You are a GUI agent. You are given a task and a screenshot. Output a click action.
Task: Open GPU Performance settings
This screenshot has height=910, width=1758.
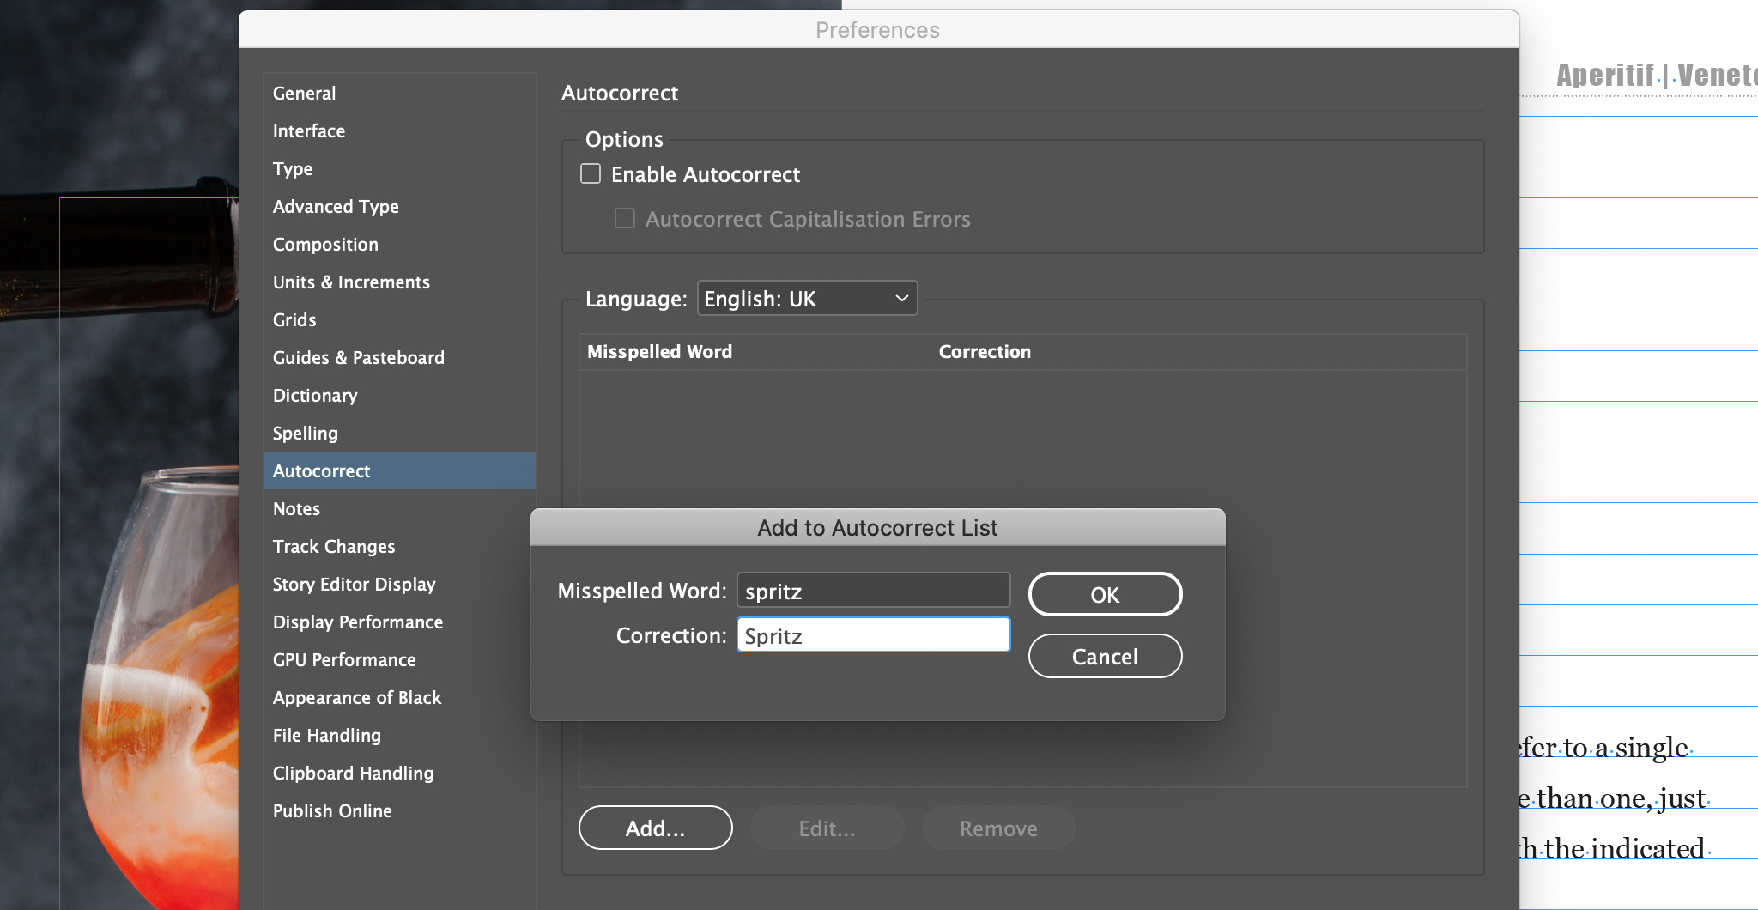tap(343, 659)
